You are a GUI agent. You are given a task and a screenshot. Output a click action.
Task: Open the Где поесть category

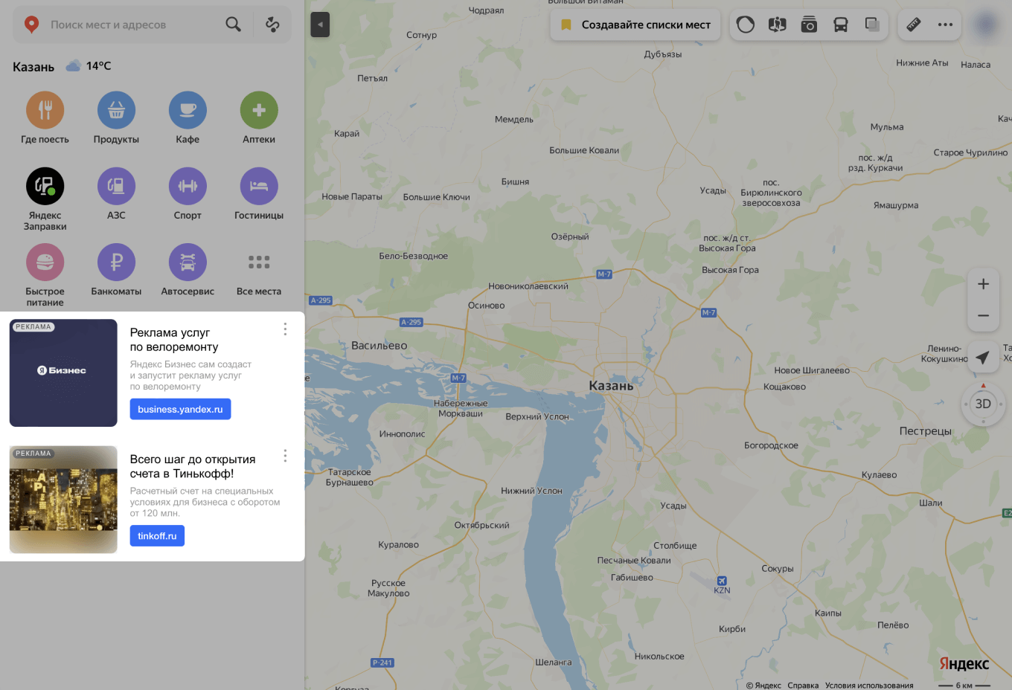pos(45,110)
